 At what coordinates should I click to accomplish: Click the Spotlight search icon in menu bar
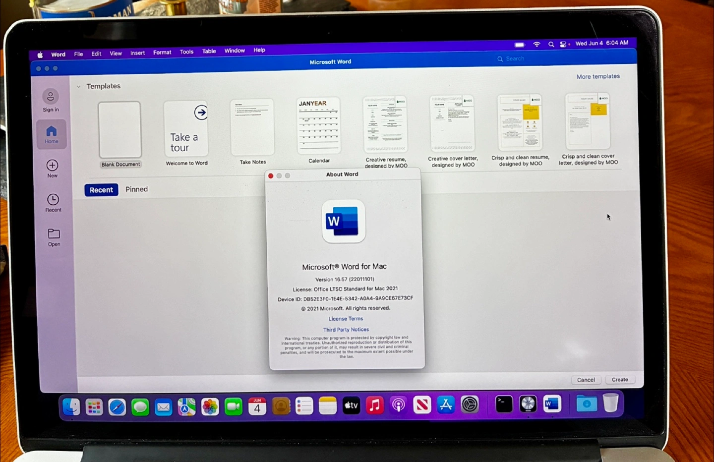point(551,44)
